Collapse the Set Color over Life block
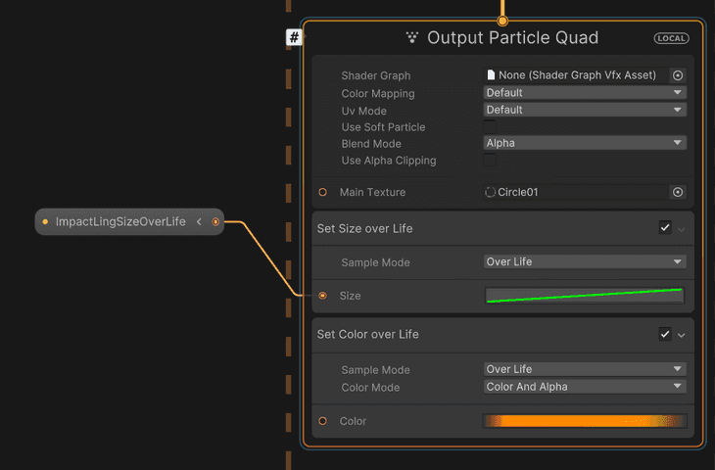The width and height of the screenshot is (715, 470). [682, 335]
